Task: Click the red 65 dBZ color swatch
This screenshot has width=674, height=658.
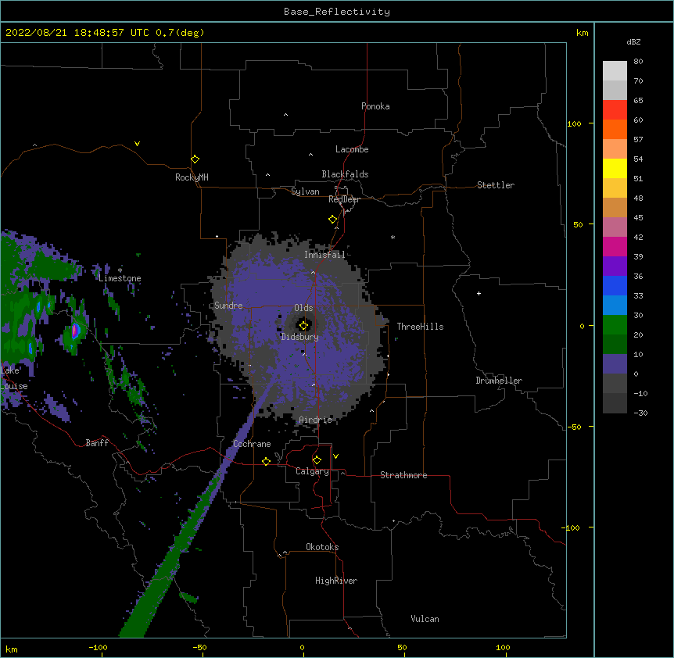Action: [x=615, y=109]
